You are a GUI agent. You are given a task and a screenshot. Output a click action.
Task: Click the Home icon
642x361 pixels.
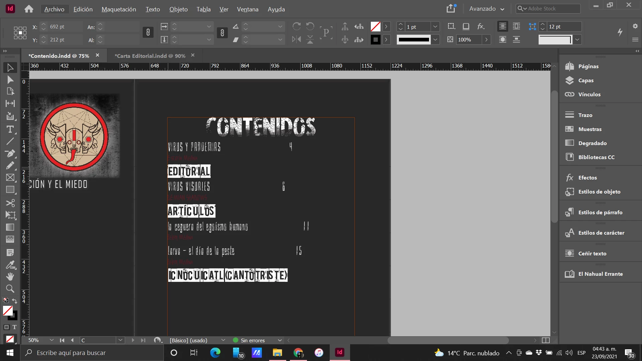29,9
